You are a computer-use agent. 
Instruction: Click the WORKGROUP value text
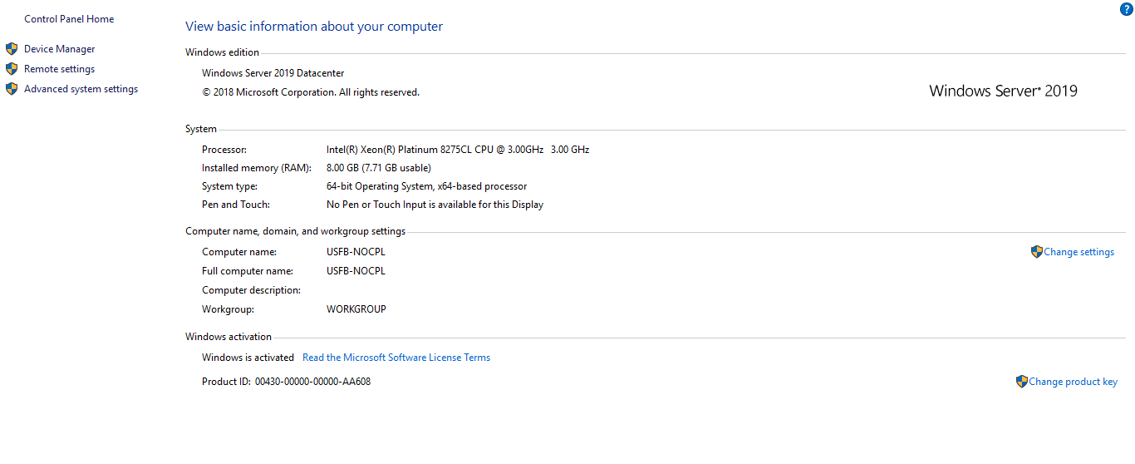click(x=356, y=309)
